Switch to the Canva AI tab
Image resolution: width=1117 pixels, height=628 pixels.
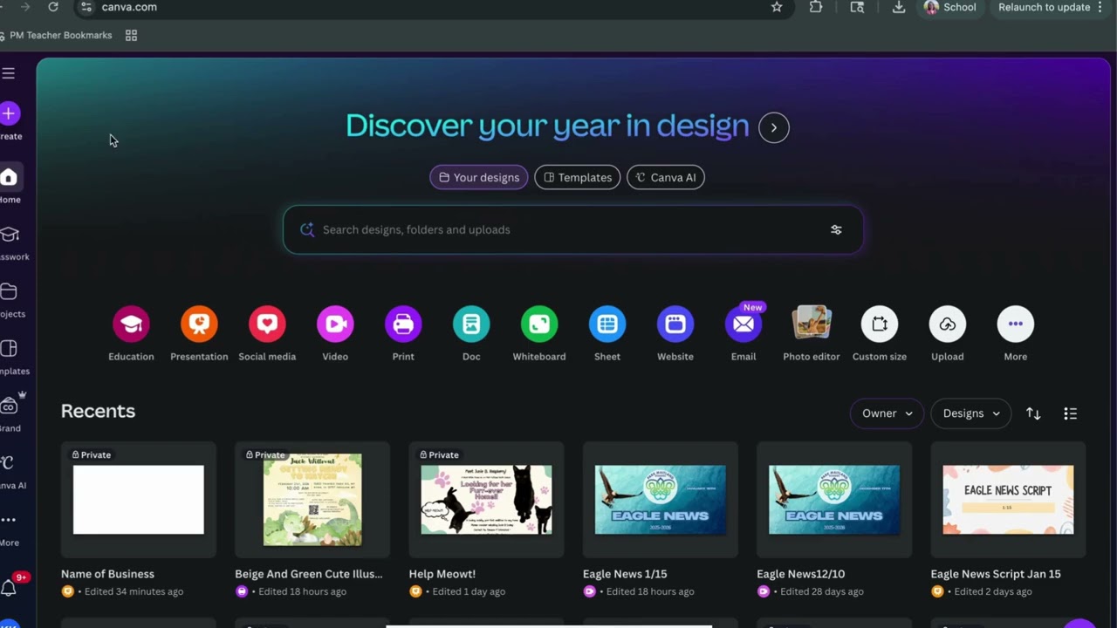pos(666,177)
